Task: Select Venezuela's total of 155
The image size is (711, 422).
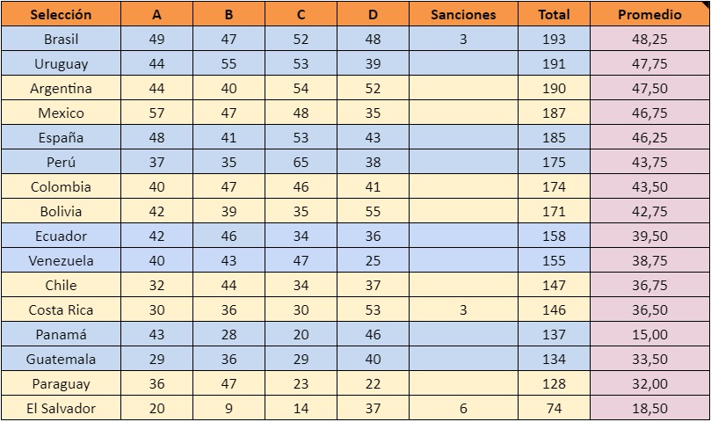Action: [x=554, y=261]
